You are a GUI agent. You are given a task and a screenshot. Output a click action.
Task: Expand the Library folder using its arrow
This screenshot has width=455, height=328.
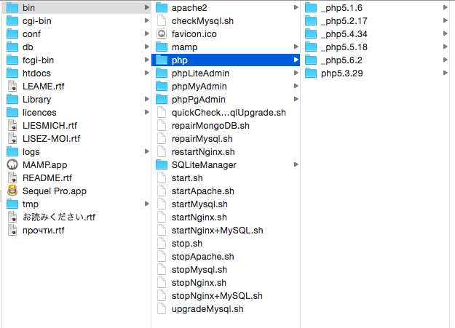(146, 100)
